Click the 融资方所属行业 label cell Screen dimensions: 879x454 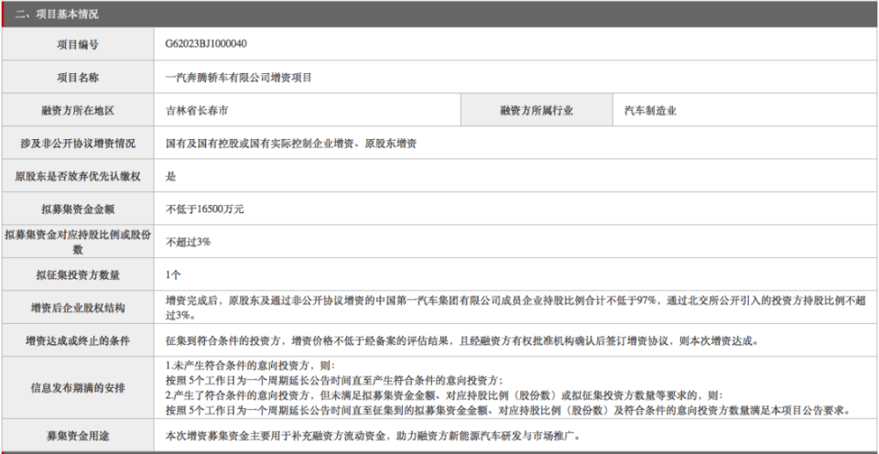537,111
